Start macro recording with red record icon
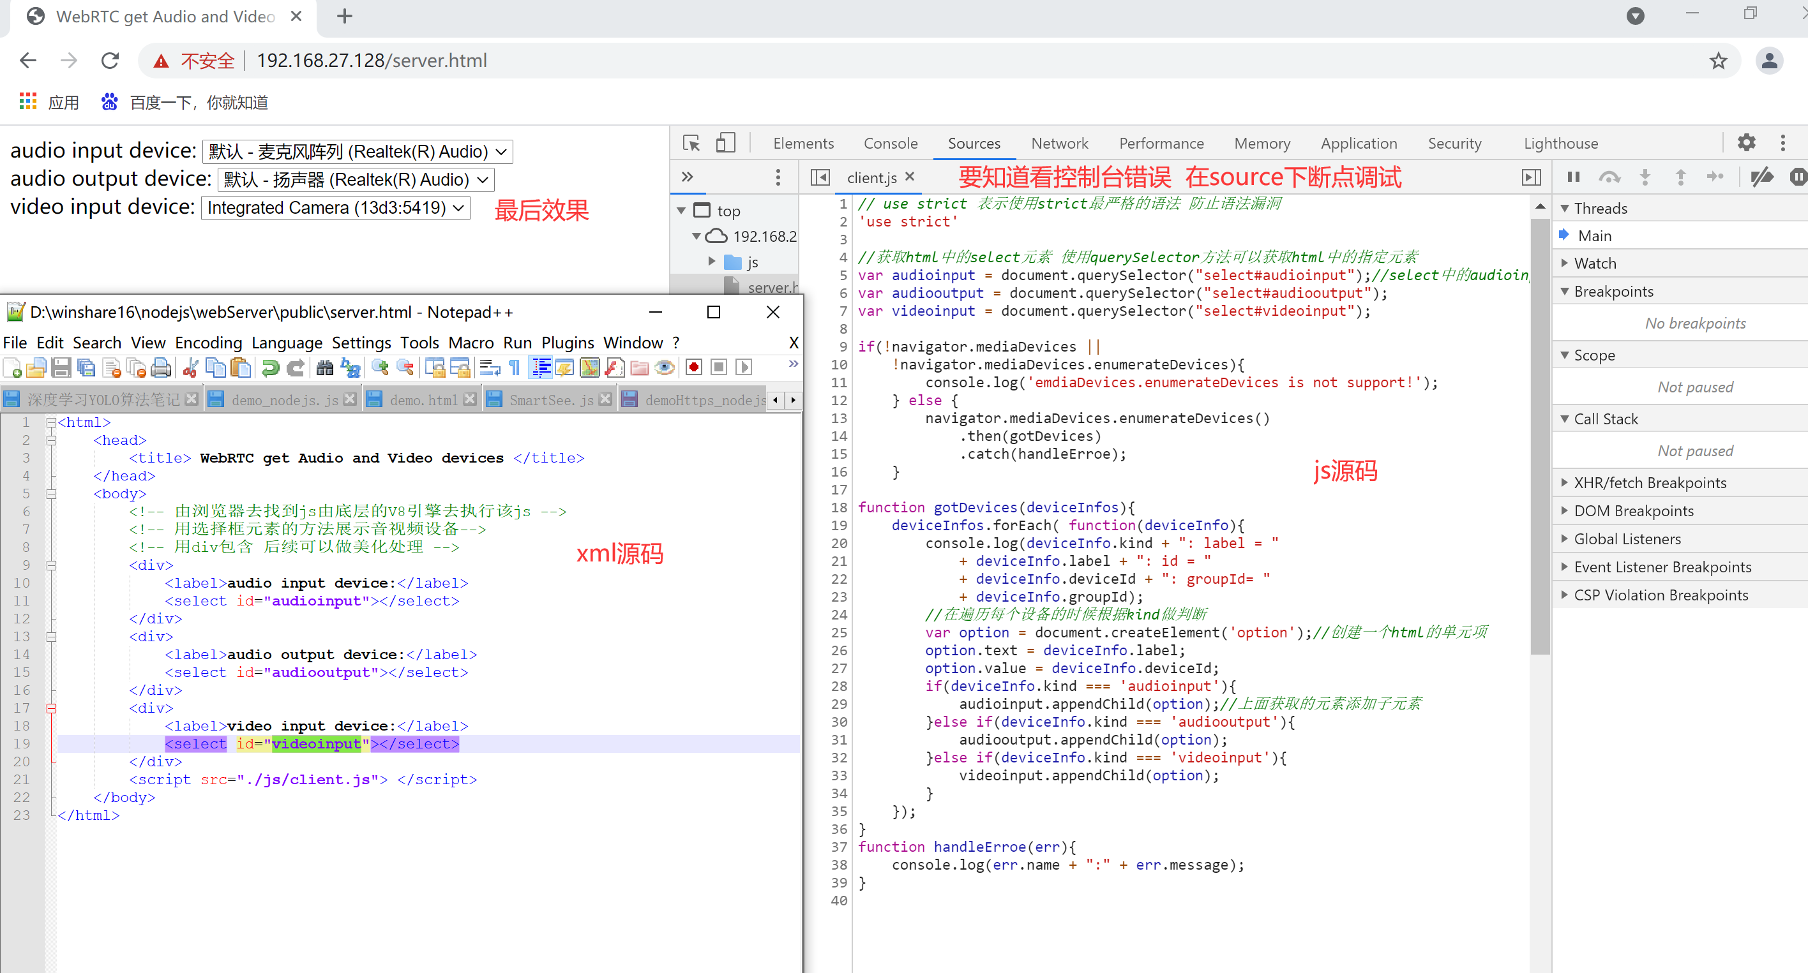This screenshot has height=973, width=1808. point(693,368)
